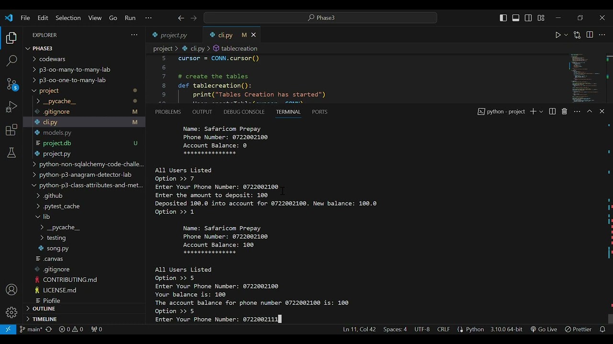Switch to the OUTPUT panel tab
The width and height of the screenshot is (613, 344).
coord(202,112)
